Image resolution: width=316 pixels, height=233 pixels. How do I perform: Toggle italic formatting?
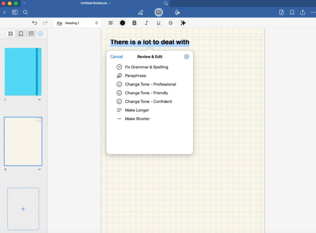tap(146, 23)
